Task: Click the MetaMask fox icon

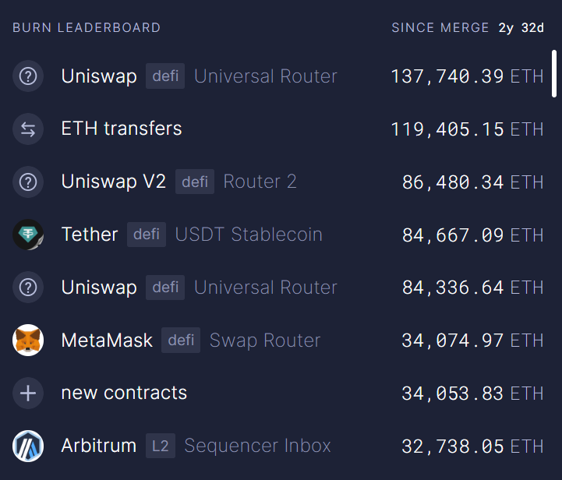Action: 28,341
